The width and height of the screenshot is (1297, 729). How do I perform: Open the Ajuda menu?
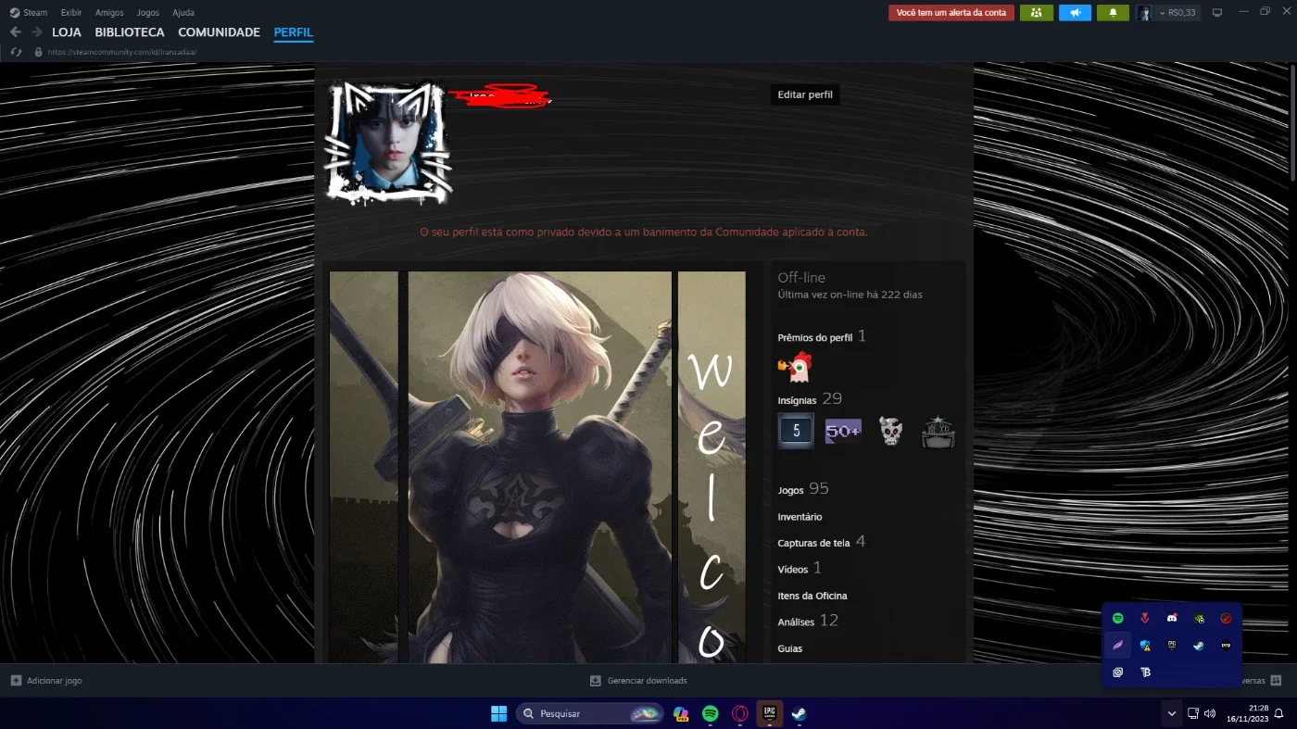[x=183, y=13]
